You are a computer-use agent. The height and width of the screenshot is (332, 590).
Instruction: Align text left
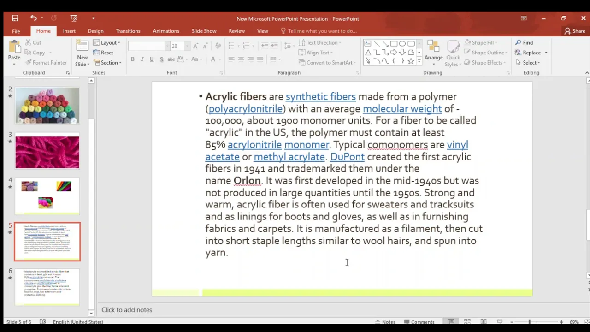pyautogui.click(x=231, y=59)
